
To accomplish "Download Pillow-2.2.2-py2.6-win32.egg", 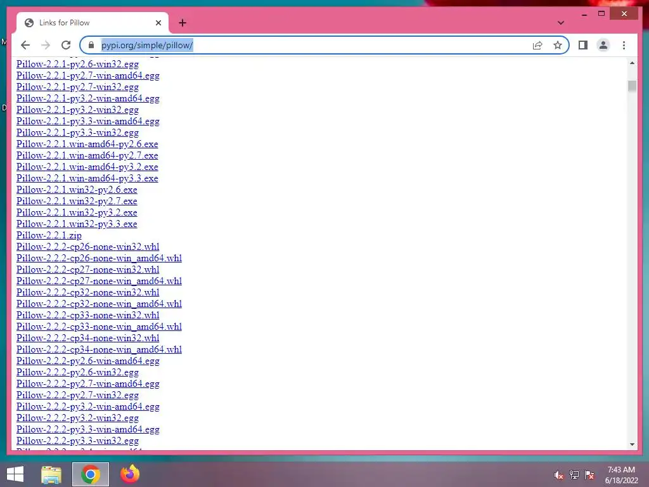I will click(77, 372).
